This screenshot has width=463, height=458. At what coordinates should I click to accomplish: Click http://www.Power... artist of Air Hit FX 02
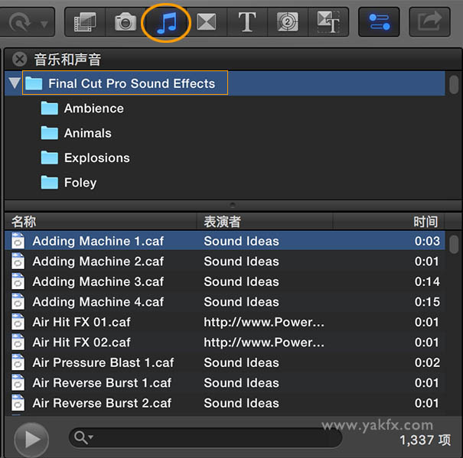tap(264, 343)
